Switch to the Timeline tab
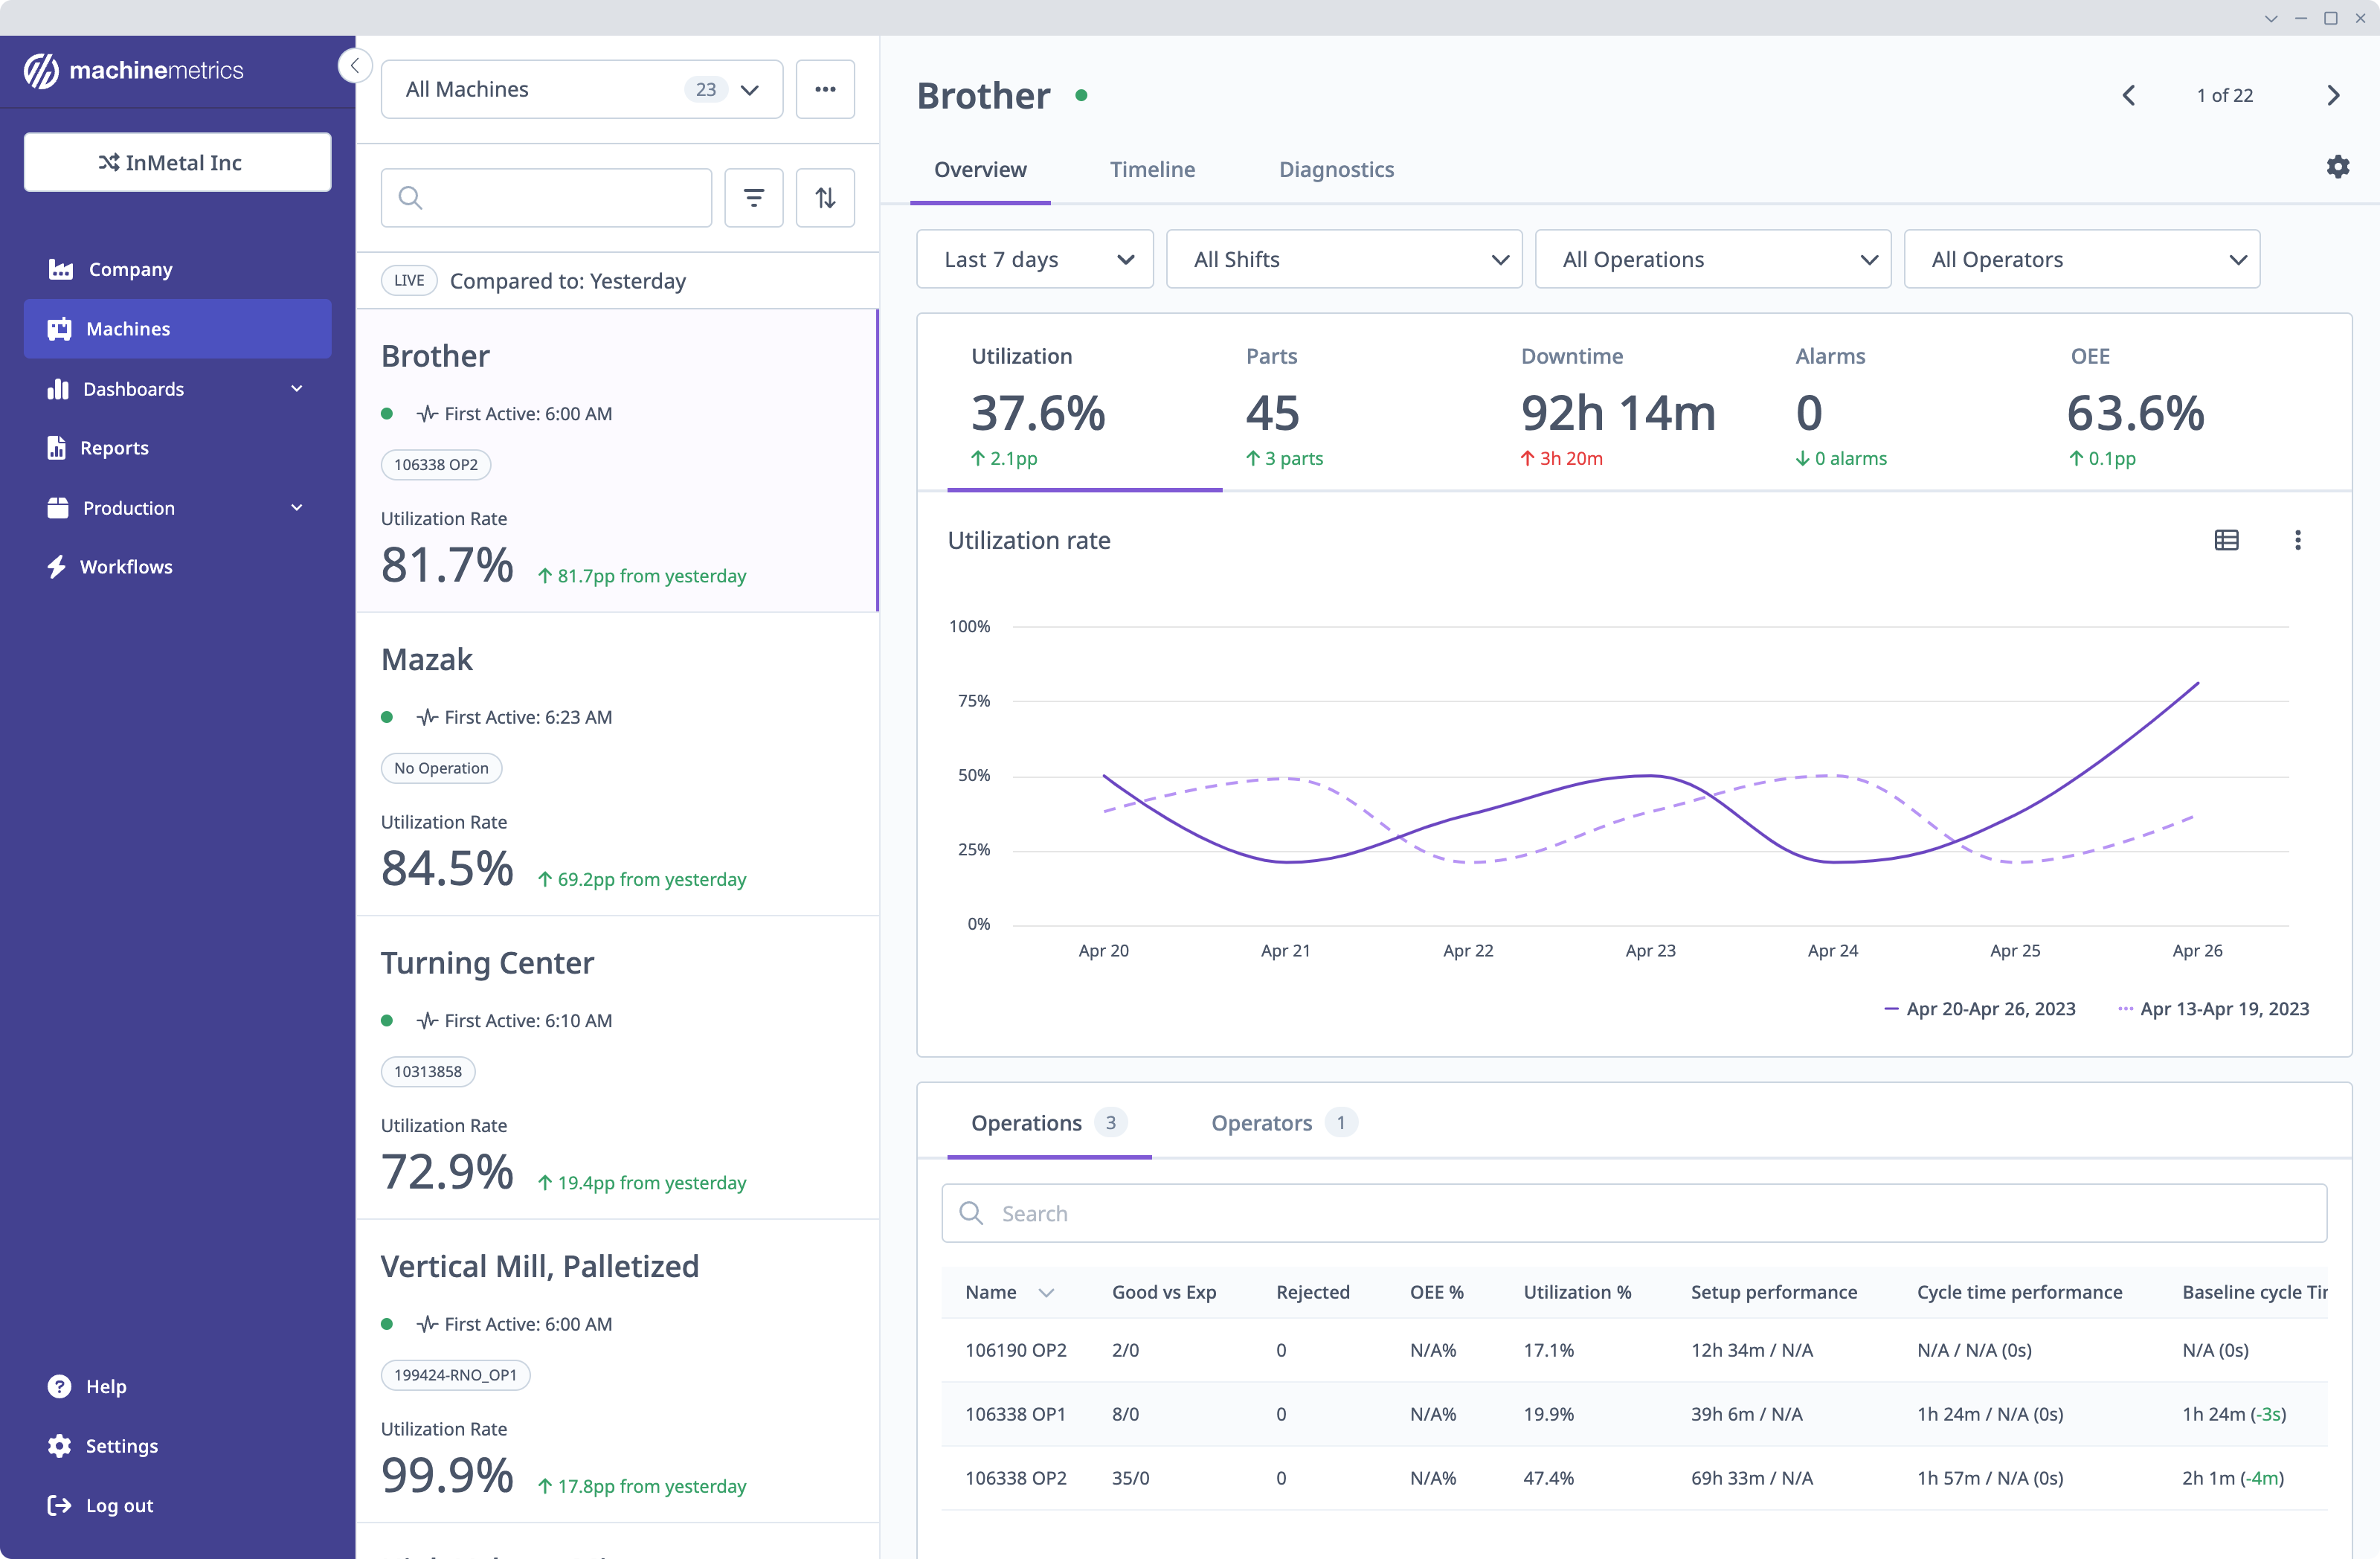Image resolution: width=2380 pixels, height=1559 pixels. point(1152,169)
